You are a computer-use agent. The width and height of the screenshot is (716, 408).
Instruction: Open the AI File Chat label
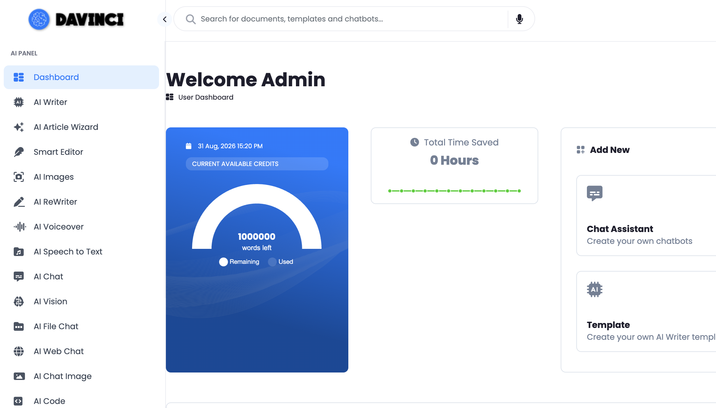56,326
